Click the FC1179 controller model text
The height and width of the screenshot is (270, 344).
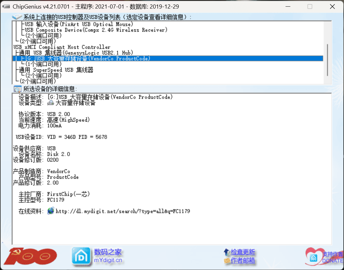(56, 200)
